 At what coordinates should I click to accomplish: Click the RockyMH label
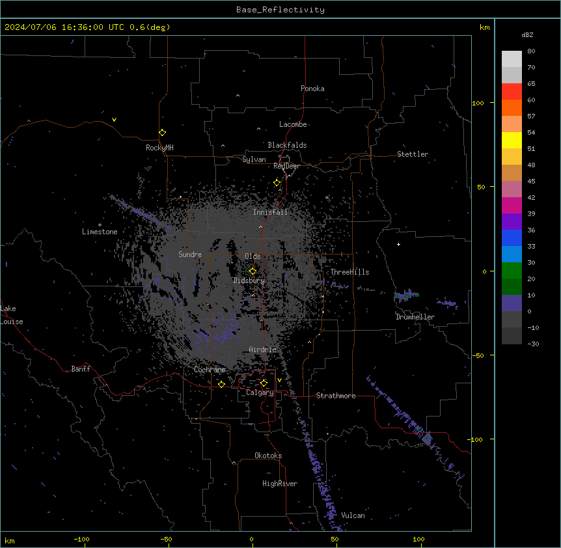point(159,148)
